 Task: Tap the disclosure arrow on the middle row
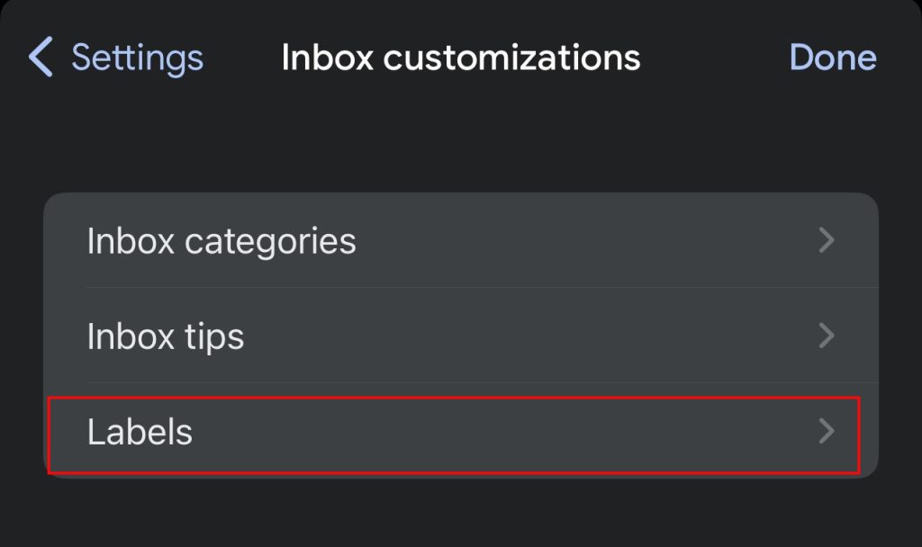tap(826, 336)
